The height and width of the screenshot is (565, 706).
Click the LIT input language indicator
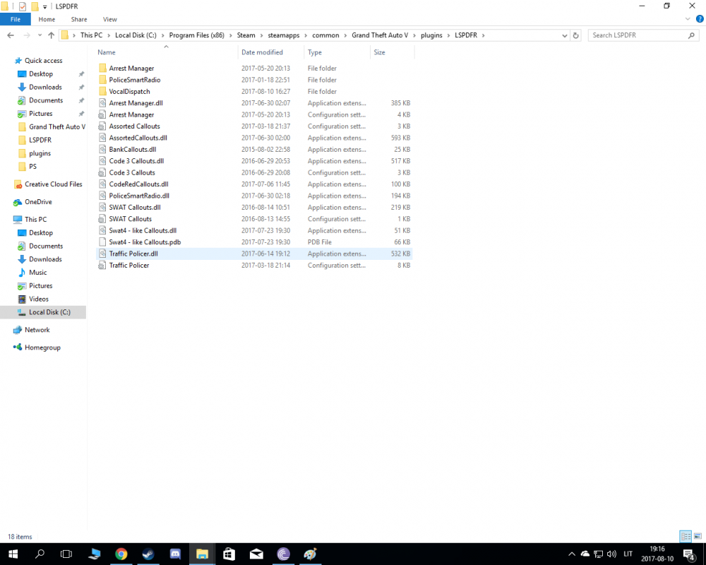pos(628,554)
